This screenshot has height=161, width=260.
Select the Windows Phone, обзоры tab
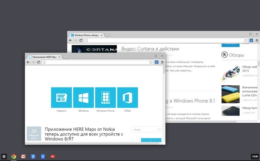(x=87, y=35)
